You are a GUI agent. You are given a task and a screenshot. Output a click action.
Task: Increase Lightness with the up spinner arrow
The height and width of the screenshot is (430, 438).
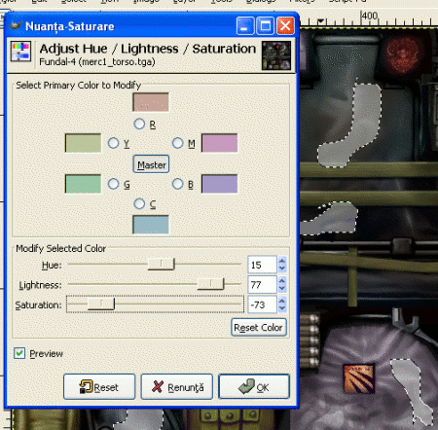point(282,280)
